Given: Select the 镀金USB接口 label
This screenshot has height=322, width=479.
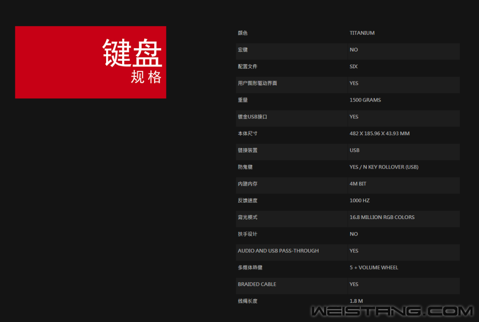Looking at the screenshot, I should pyautogui.click(x=252, y=117).
